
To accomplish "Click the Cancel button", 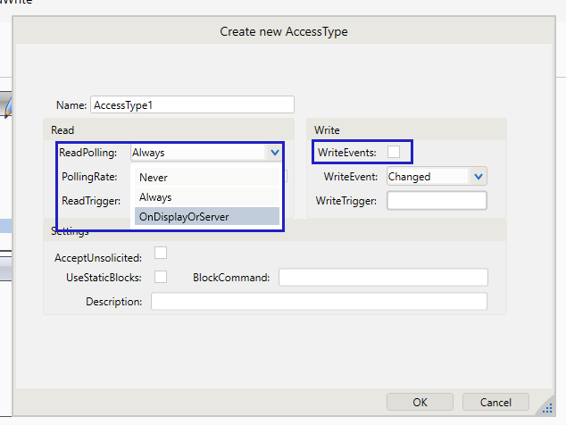I will [x=495, y=402].
